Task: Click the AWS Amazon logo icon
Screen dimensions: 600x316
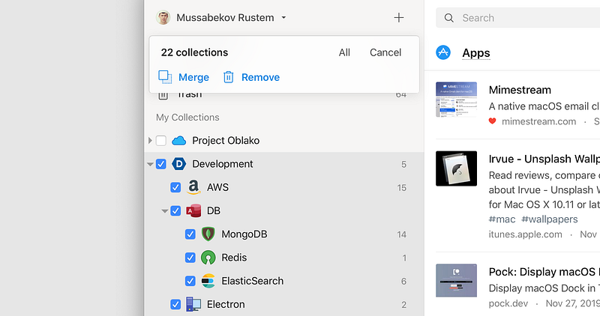Action: point(193,187)
